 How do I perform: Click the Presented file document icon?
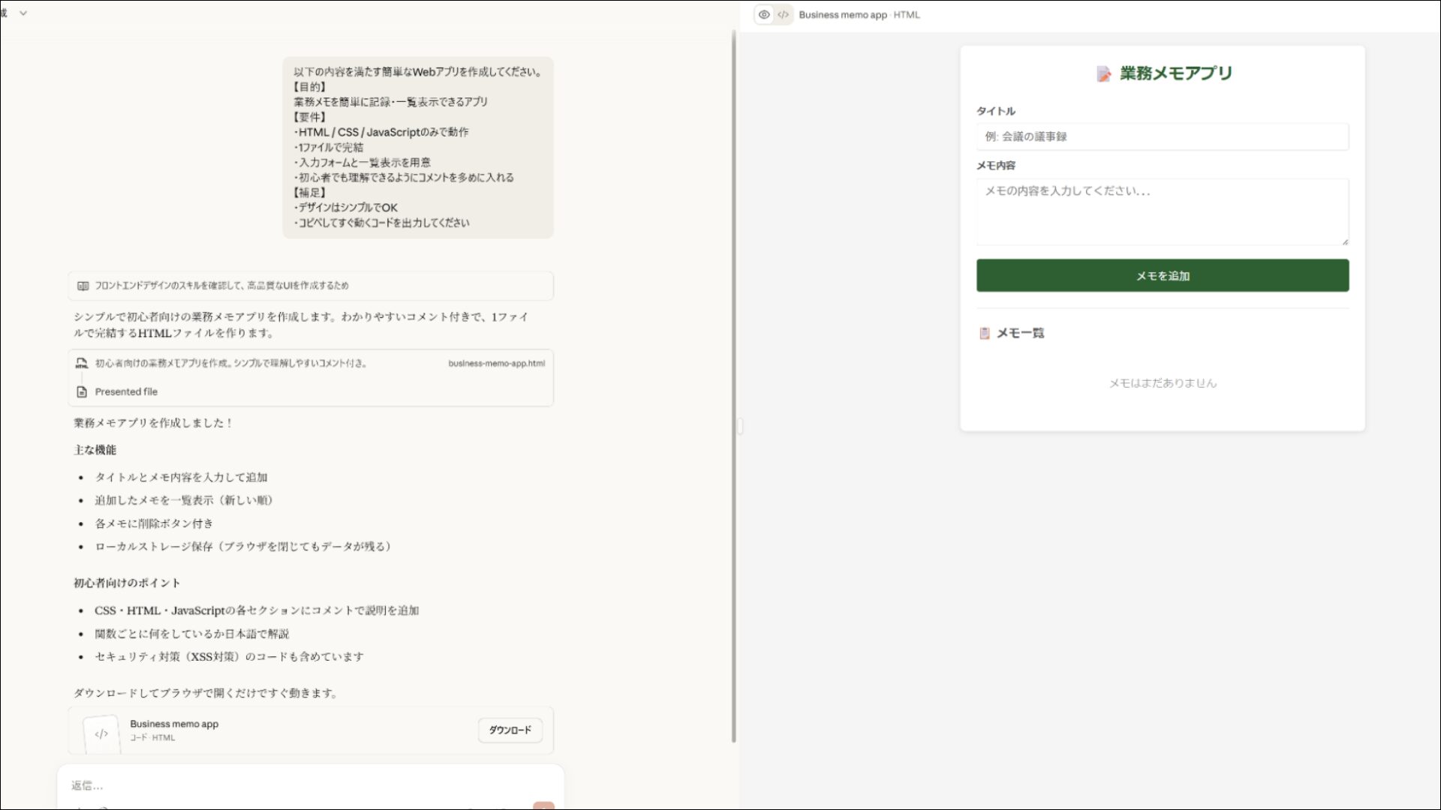point(81,391)
